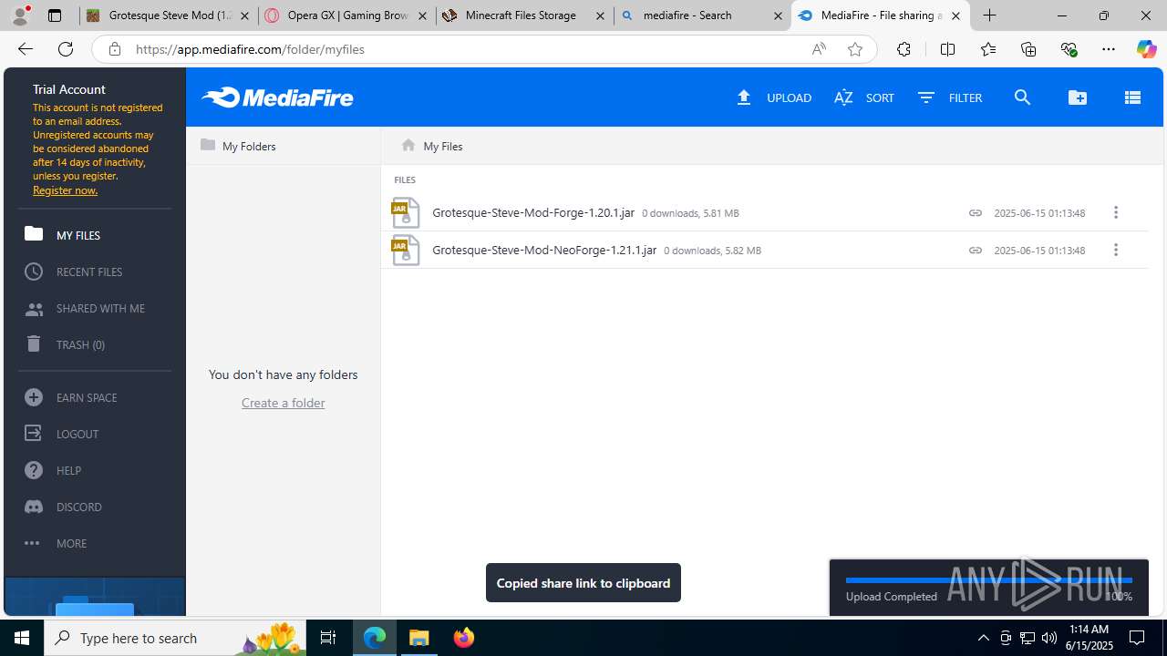The width and height of the screenshot is (1167, 656).
Task: Open File Explorer from taskbar
Action: (x=419, y=638)
